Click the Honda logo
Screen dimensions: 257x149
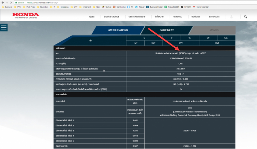coord(26,15)
